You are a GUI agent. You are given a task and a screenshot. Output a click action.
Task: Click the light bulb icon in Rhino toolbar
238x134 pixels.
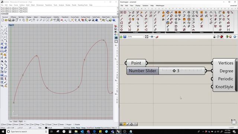point(75,20)
